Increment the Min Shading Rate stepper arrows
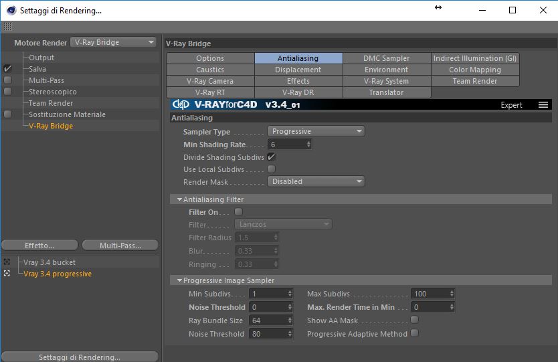Image resolution: width=558 pixels, height=362 pixels. [x=308, y=143]
